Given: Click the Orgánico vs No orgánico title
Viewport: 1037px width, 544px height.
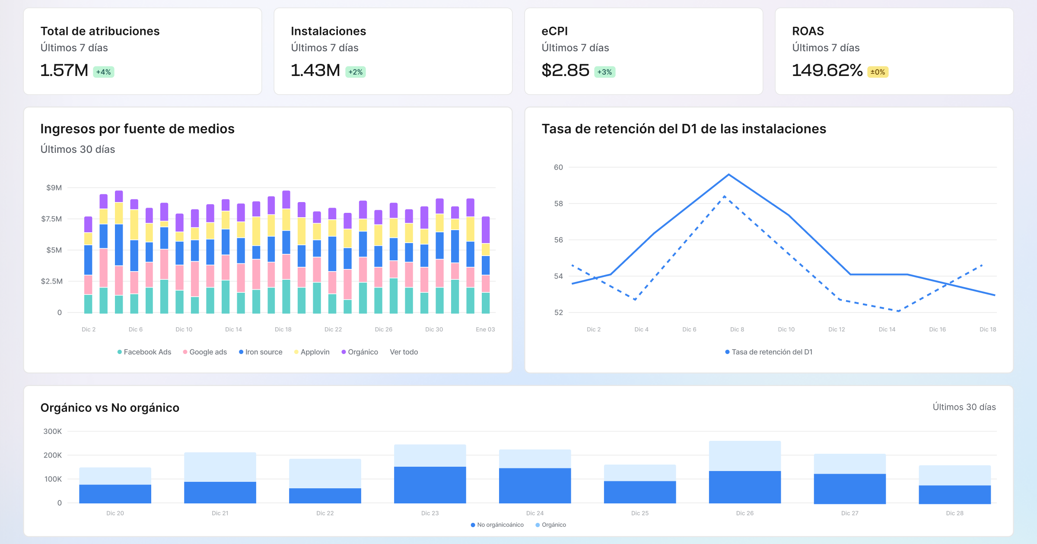Looking at the screenshot, I should (110, 408).
